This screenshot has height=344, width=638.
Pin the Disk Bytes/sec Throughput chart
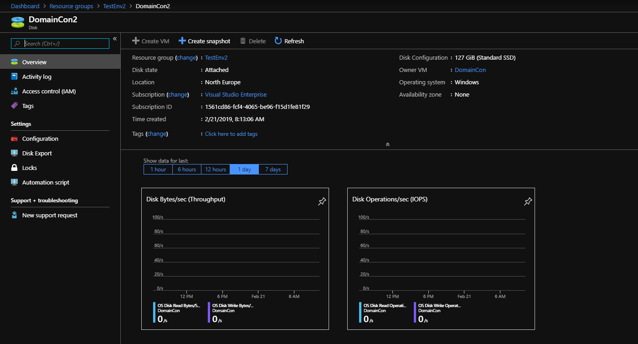322,201
